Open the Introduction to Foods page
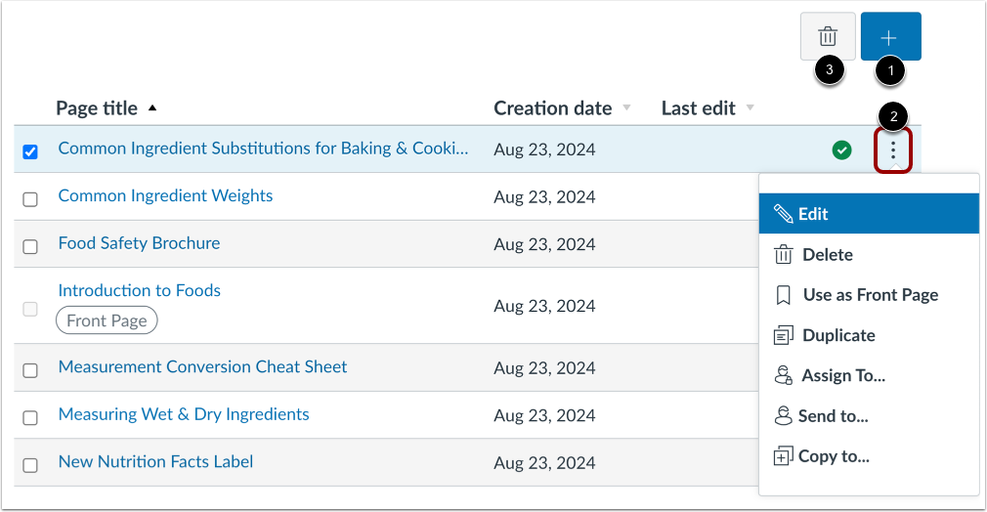This screenshot has height=512, width=987. (139, 290)
